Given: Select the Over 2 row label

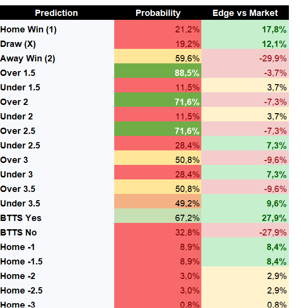Looking at the screenshot, I should point(14,102).
